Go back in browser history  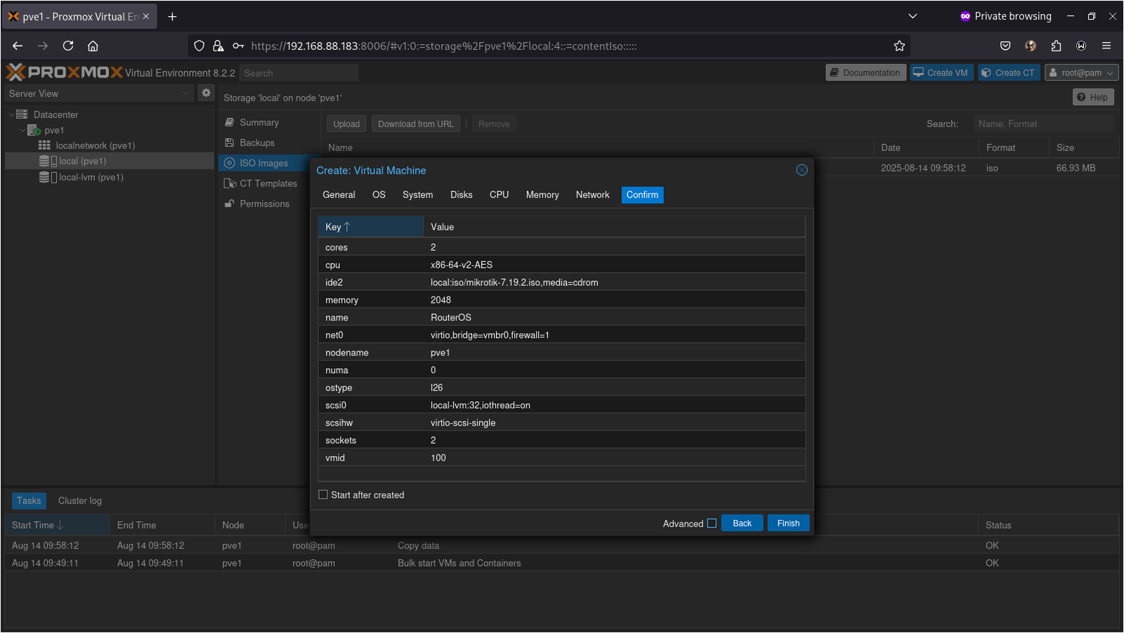tap(18, 46)
